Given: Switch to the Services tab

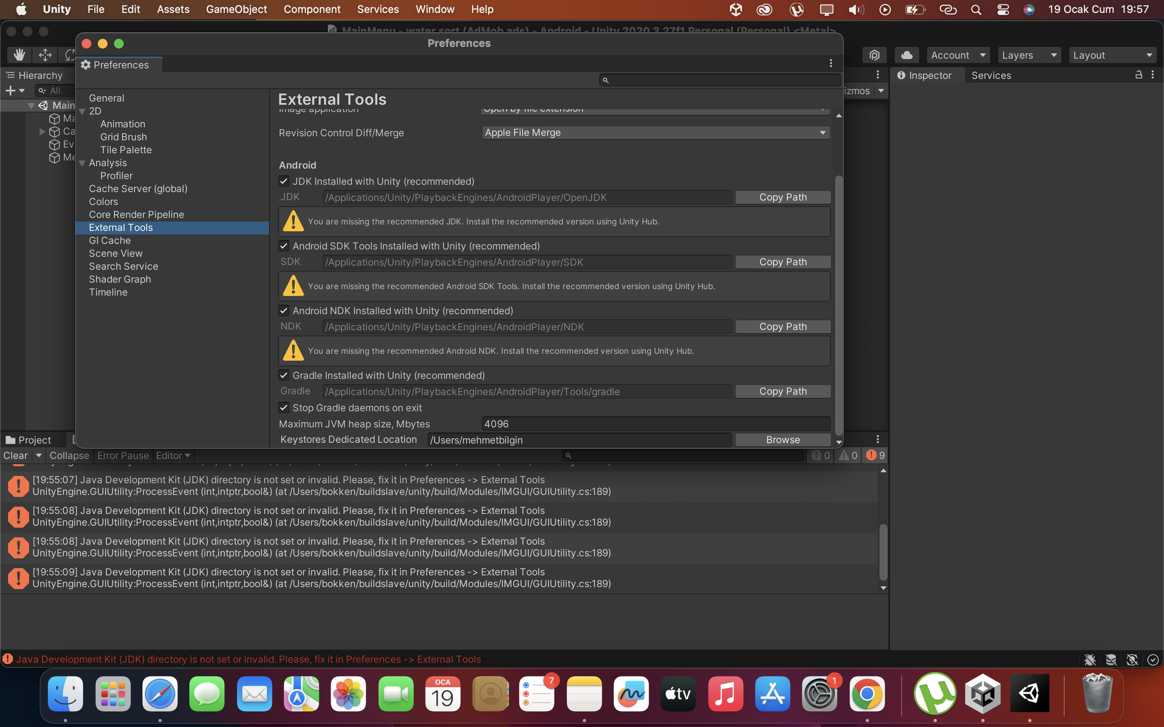Looking at the screenshot, I should [x=991, y=75].
